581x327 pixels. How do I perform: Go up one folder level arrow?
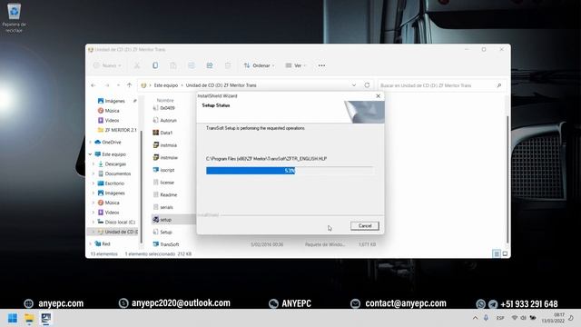[x=129, y=85]
